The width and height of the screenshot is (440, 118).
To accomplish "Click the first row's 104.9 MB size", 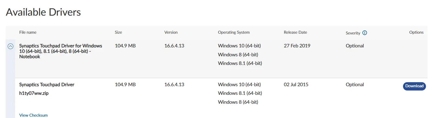I will [125, 46].
